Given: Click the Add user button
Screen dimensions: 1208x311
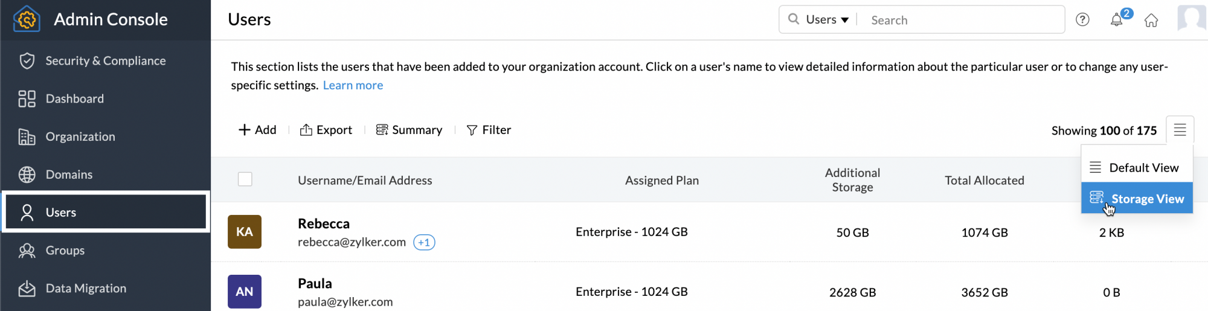Looking at the screenshot, I should click(x=257, y=130).
